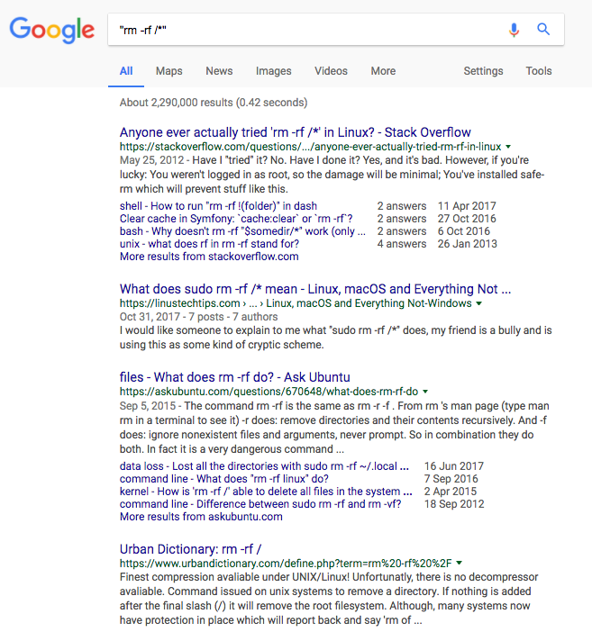Viewport: 592px width, 641px height.
Task: Open 'What does rm -rf linux do?' sublink
Action: [x=223, y=479]
